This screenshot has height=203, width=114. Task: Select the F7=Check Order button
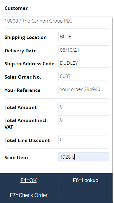[28, 195]
